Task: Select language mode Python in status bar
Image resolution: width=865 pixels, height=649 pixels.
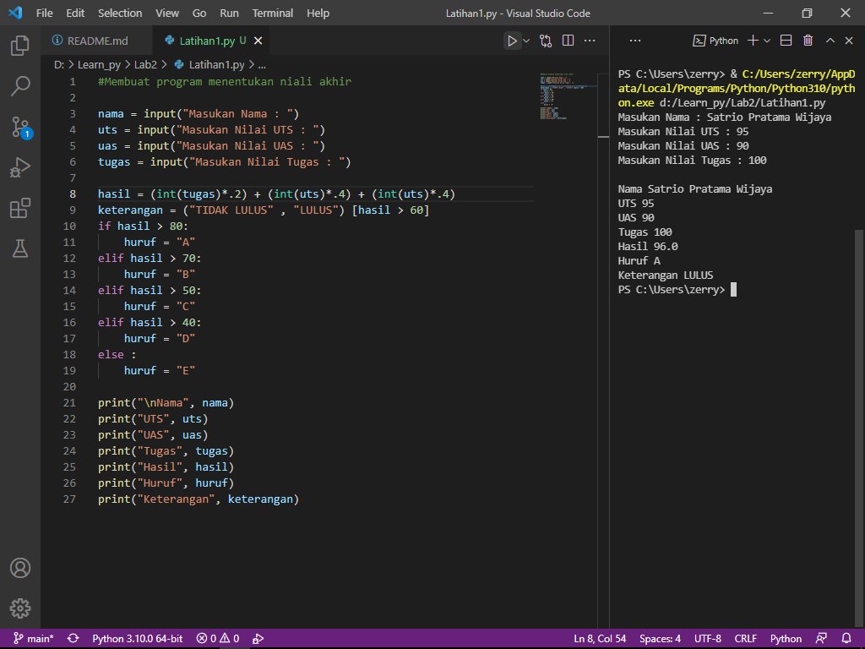Action: click(786, 639)
